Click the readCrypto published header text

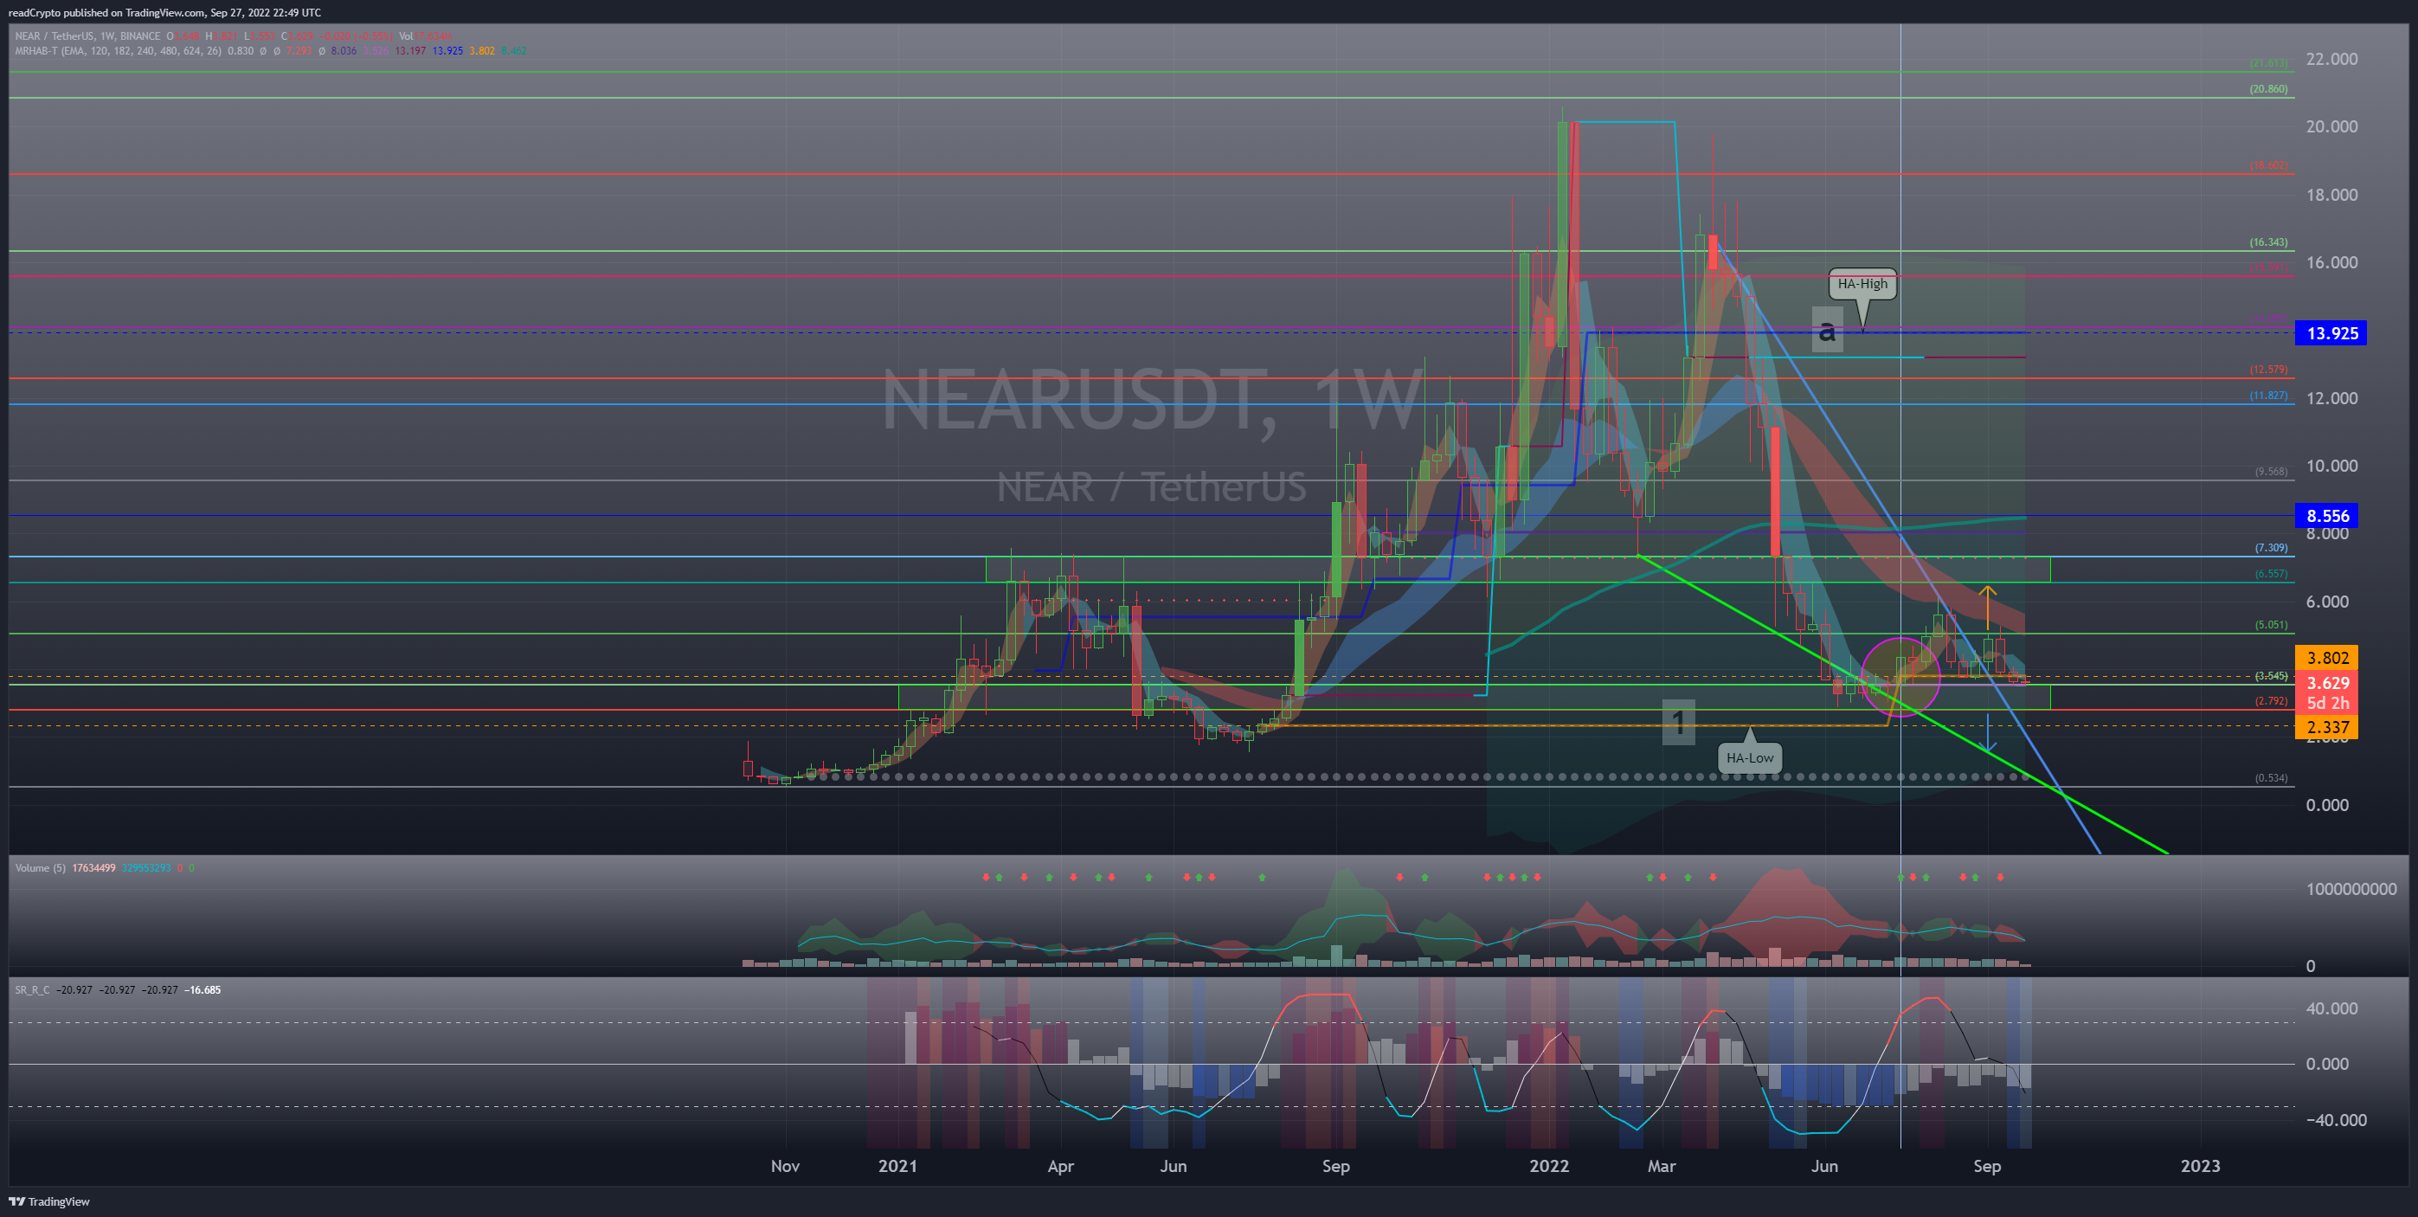tap(164, 12)
